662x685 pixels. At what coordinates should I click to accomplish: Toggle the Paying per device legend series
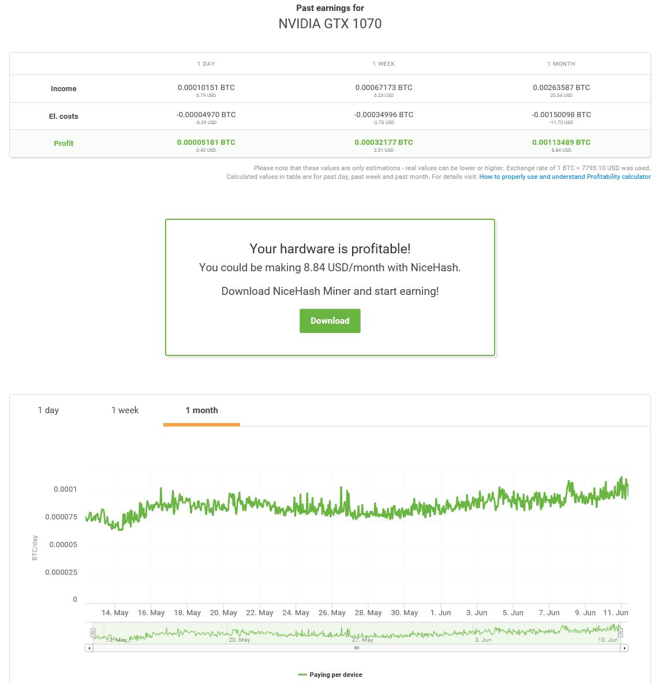(336, 675)
